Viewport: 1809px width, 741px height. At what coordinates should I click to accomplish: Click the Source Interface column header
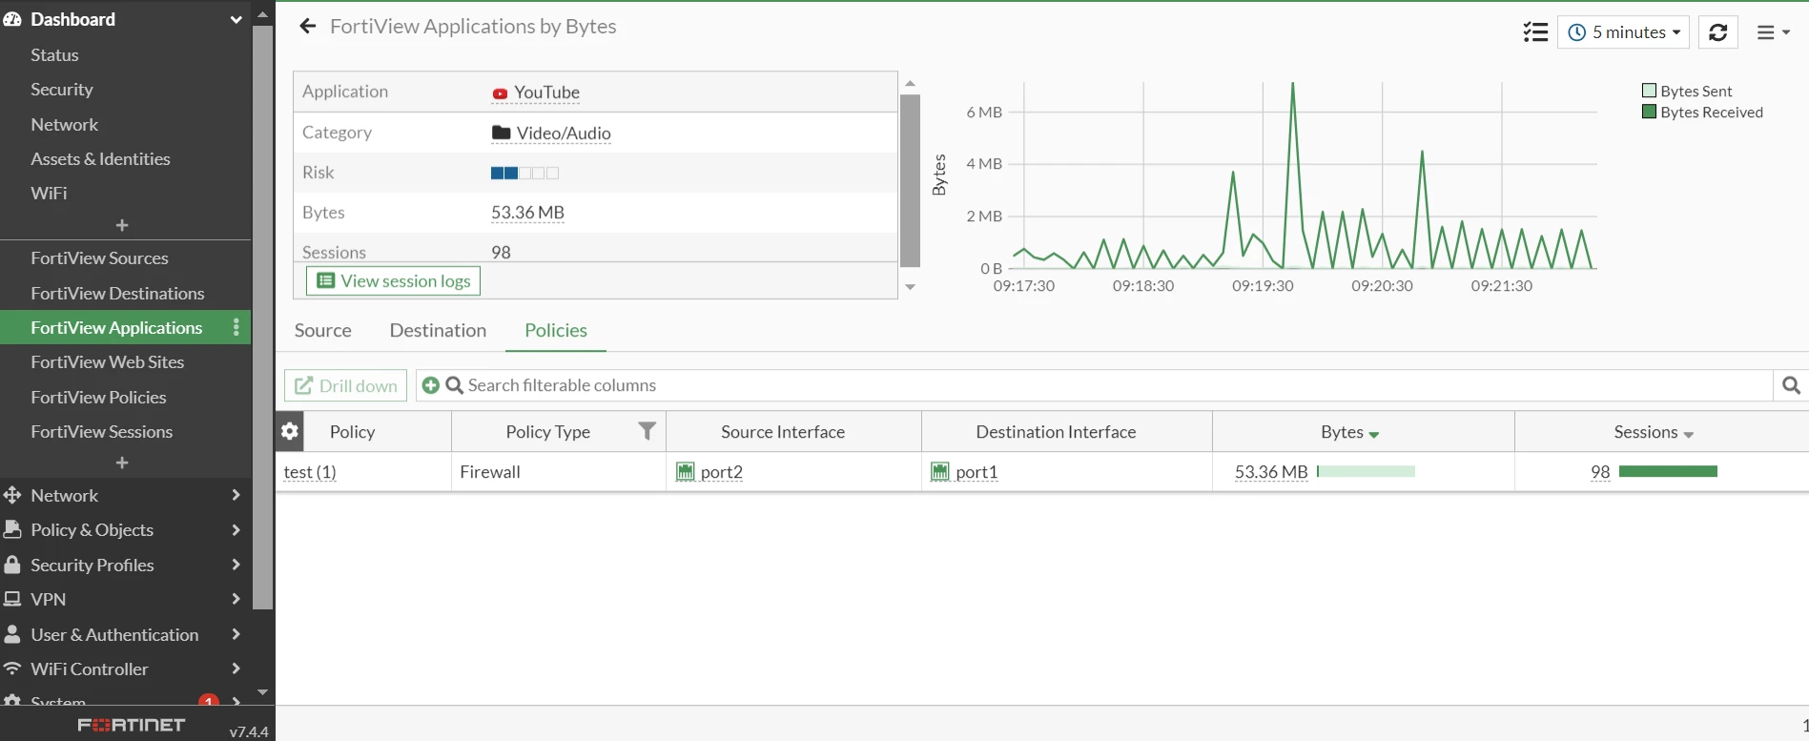[x=783, y=431]
